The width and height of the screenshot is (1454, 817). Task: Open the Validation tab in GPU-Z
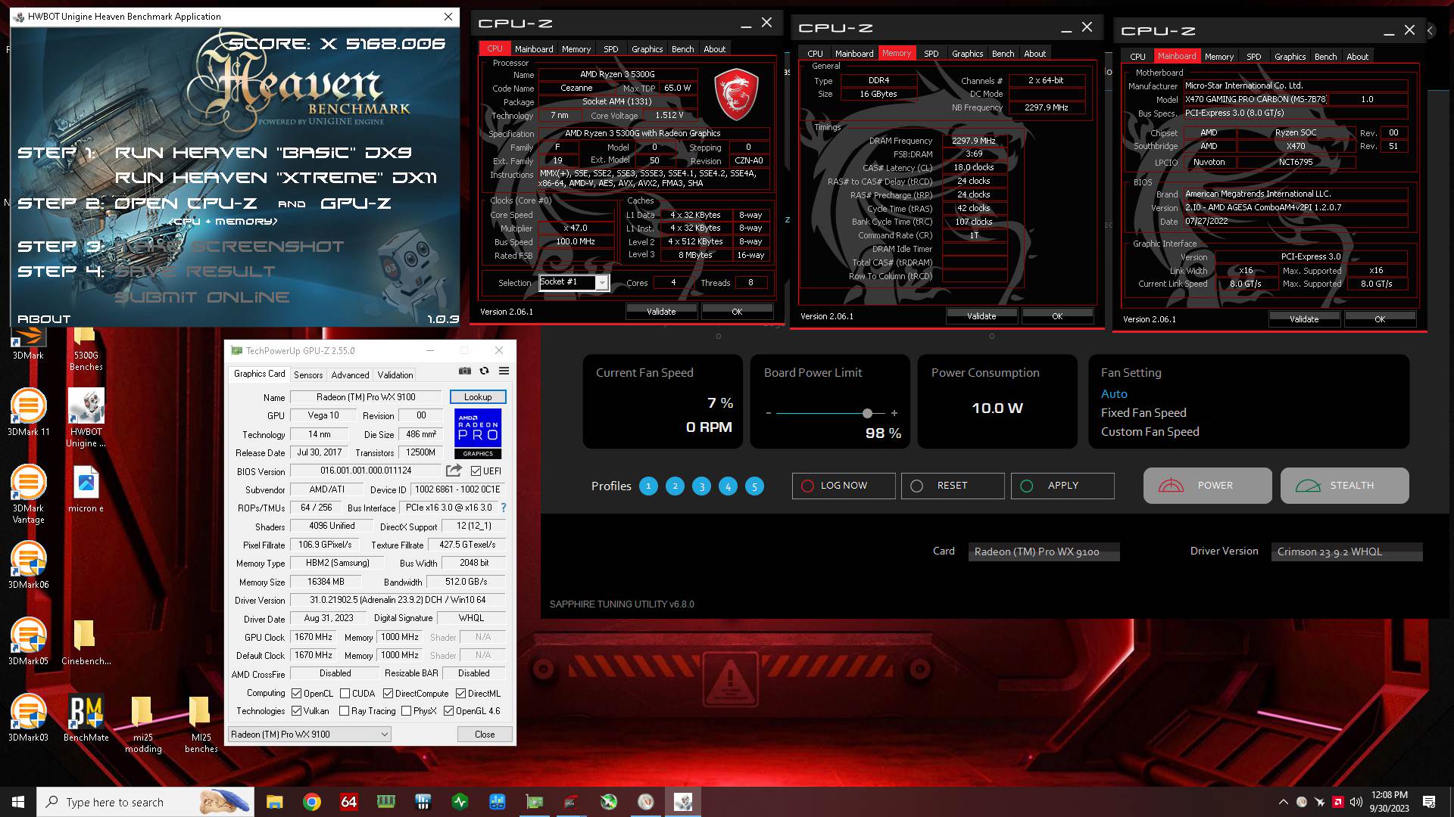(395, 375)
